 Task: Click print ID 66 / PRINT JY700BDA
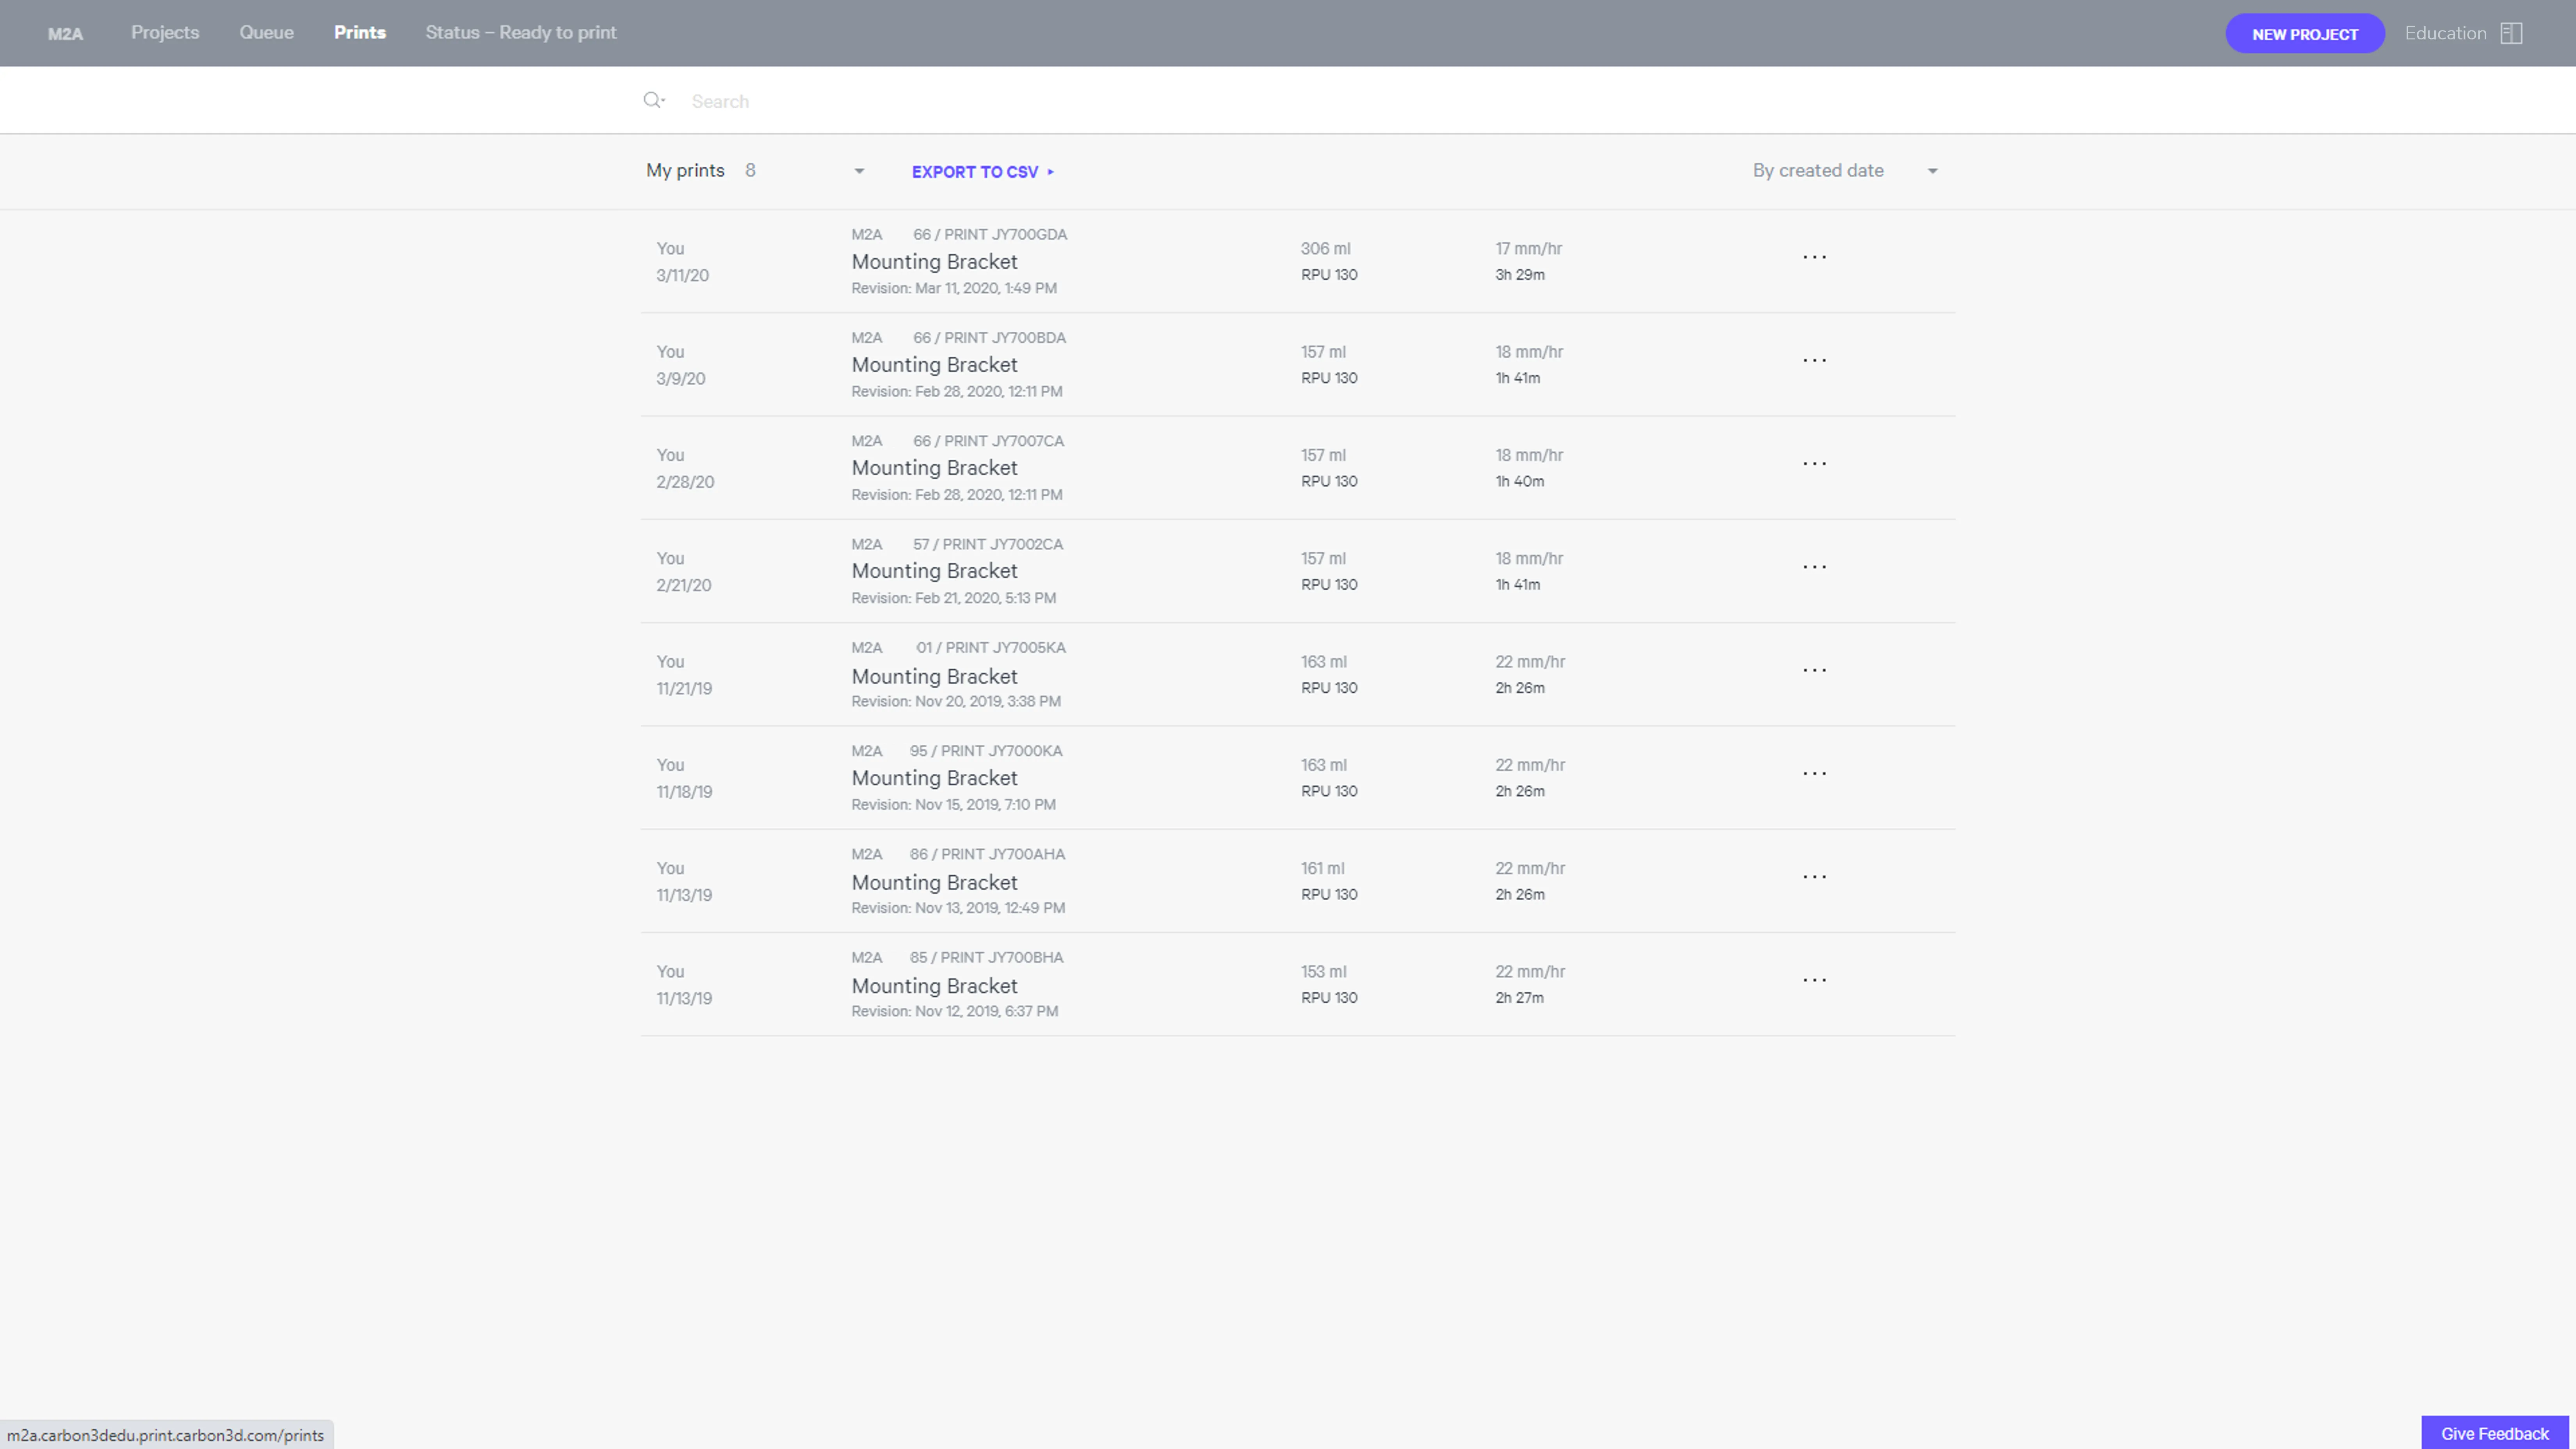point(989,337)
